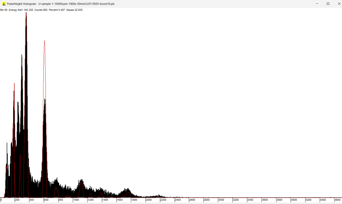
Task: Maximize the PulseHeight Histogram window
Action: [x=328, y=4]
